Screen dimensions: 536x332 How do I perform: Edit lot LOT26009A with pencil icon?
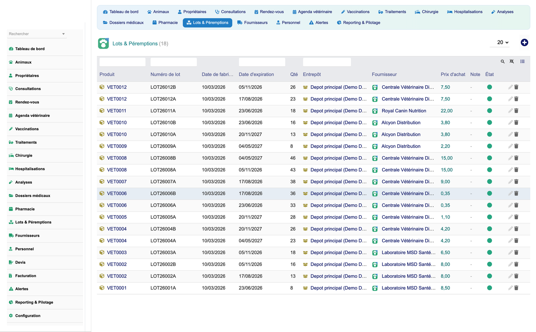click(x=510, y=146)
